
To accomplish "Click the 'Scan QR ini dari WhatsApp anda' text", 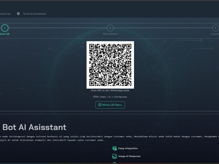I will click(110, 90).
